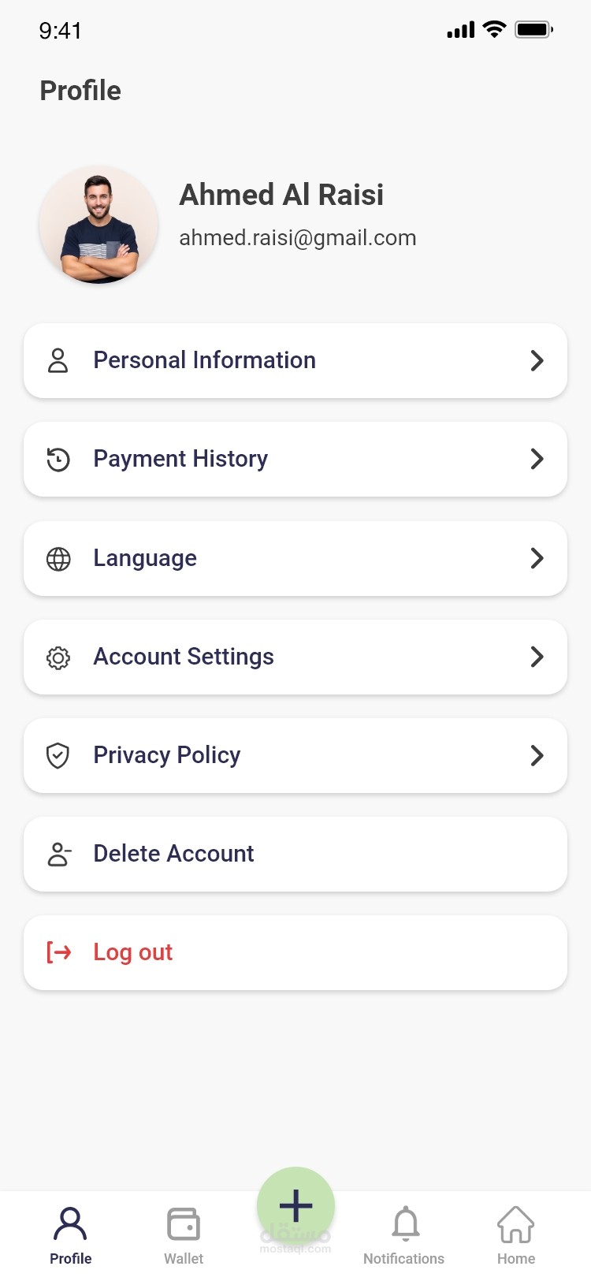Image resolution: width=591 pixels, height=1281 pixels.
Task: Click the Log out text
Action: pyautogui.click(x=133, y=952)
